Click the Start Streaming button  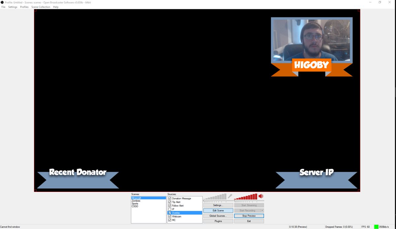click(249, 205)
